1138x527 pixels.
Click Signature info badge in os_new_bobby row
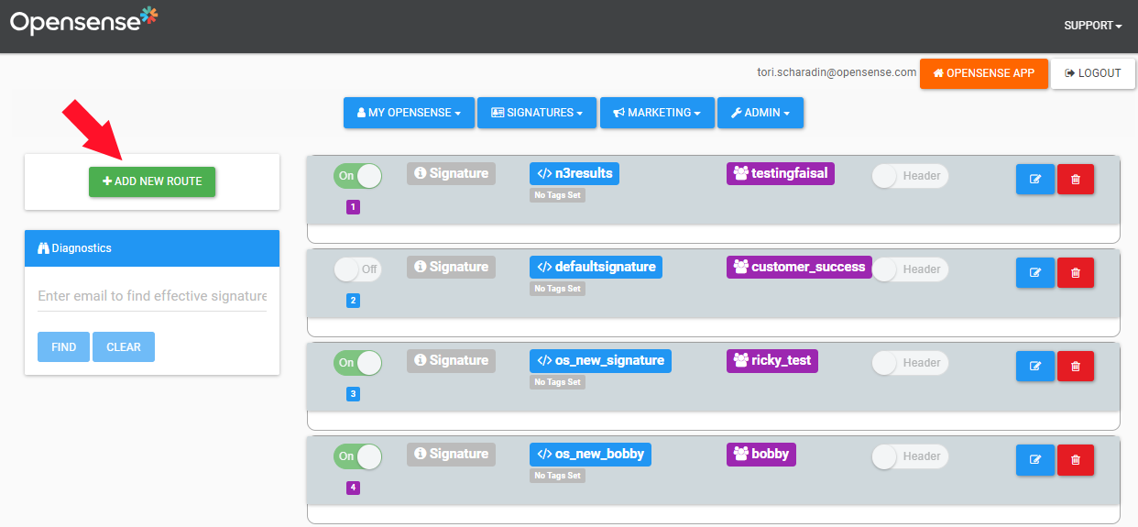(451, 454)
